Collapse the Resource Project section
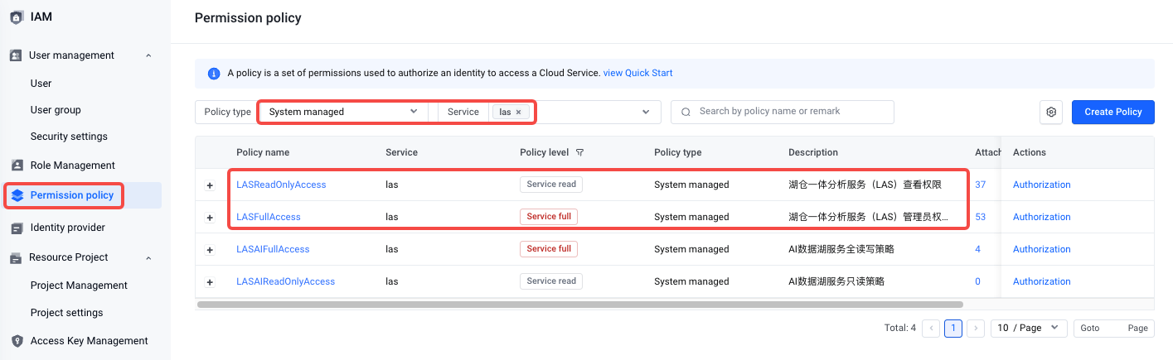The width and height of the screenshot is (1173, 360). coord(148,257)
